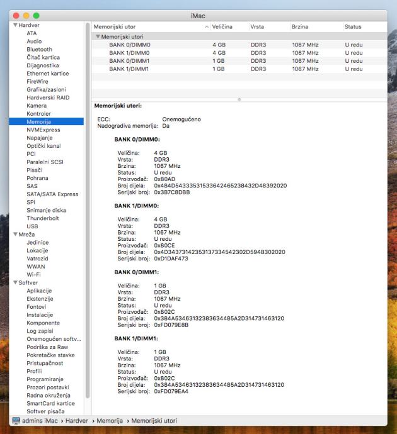Image resolution: width=397 pixels, height=434 pixels.
Task: Select the highlighted Memorija item
Action: 46,121
